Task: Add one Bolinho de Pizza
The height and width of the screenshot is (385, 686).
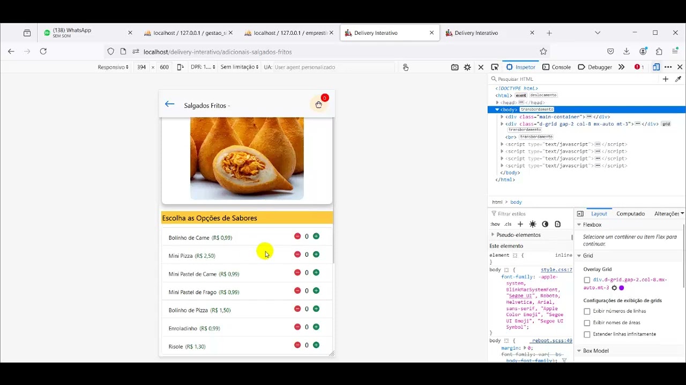Action: (x=316, y=309)
